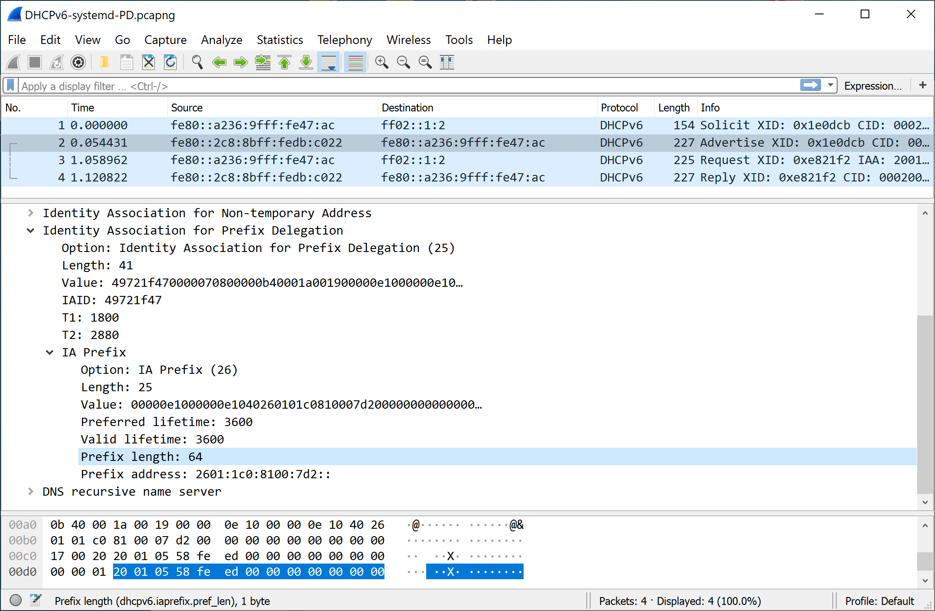Open capture options with the gear icon
This screenshot has width=935, height=611.
78,62
